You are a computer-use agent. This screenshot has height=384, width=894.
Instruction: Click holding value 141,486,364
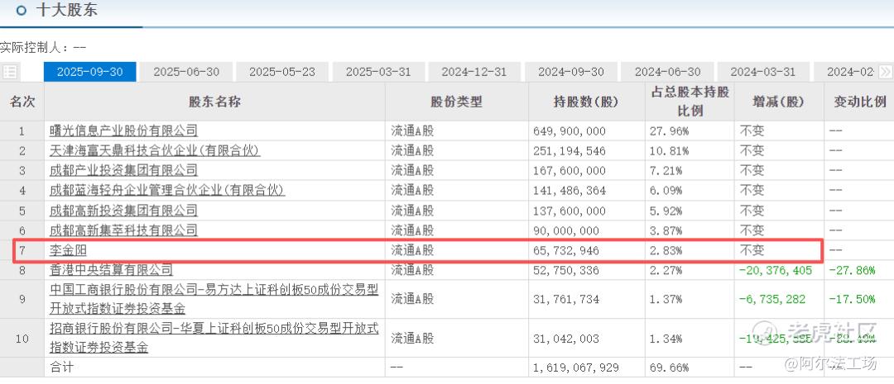point(570,191)
